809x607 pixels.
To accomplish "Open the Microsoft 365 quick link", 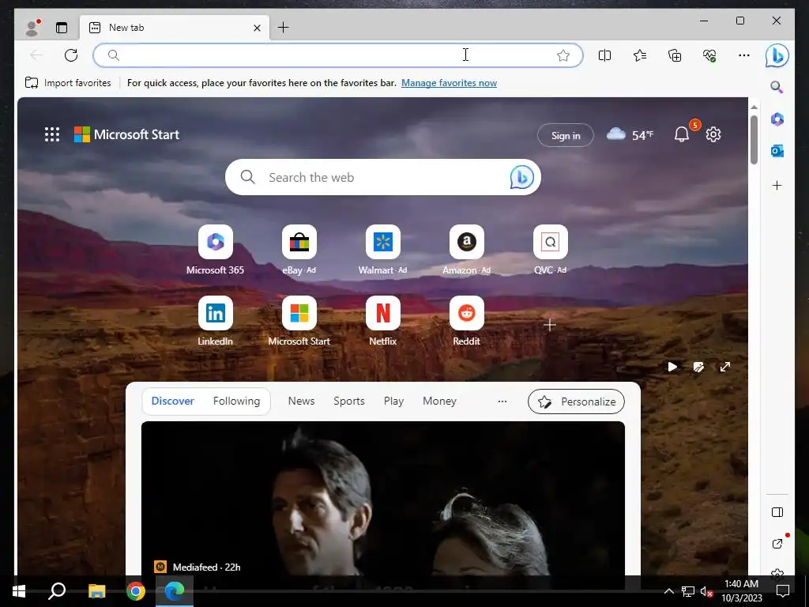I will click(x=215, y=251).
